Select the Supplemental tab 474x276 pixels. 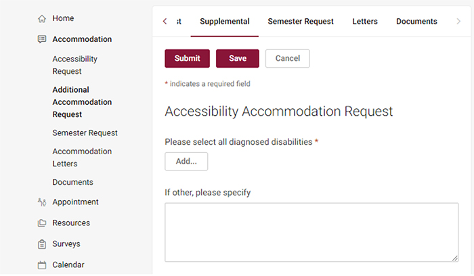click(225, 22)
